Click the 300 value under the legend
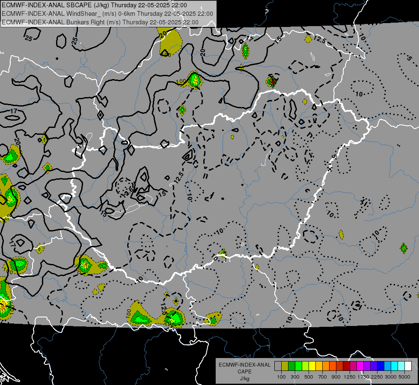Viewport: 419px width, 385px height. (x=295, y=377)
